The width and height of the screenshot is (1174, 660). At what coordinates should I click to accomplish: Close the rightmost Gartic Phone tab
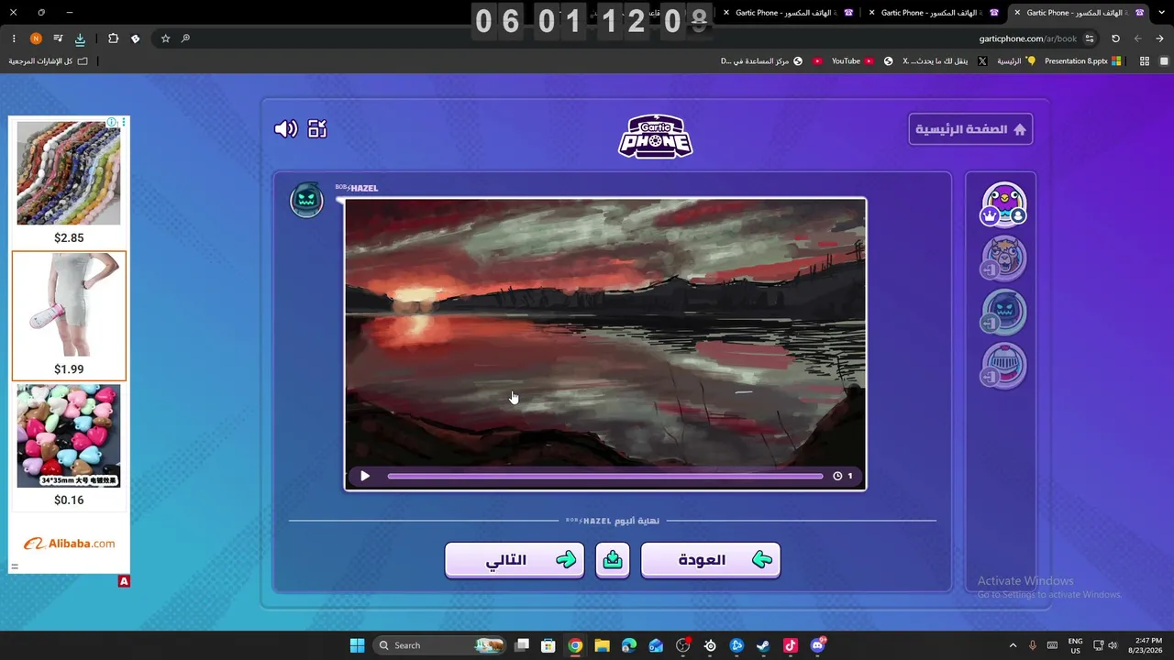coord(1017,13)
